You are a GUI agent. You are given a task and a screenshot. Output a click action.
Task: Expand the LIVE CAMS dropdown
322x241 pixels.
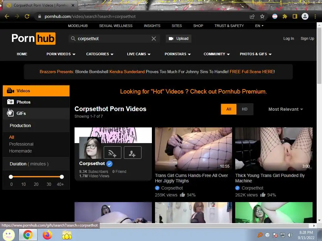pos(139,54)
